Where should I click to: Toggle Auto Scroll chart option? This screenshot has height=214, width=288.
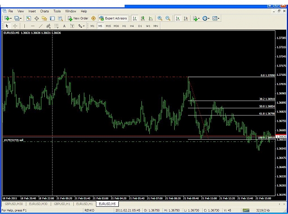click(177, 18)
